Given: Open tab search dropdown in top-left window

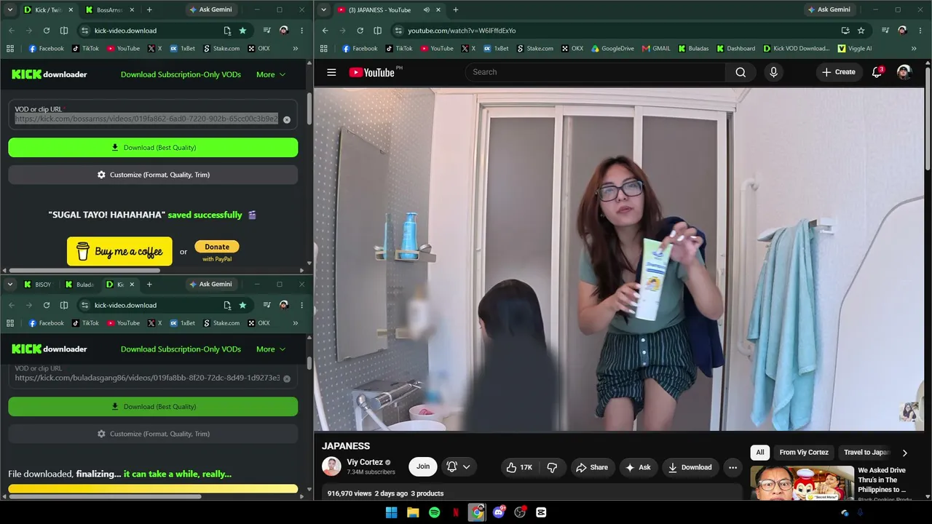Looking at the screenshot, I should 9,10.
